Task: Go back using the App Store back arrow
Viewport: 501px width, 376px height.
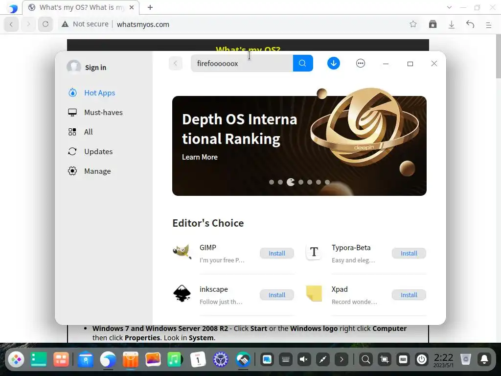Action: pyautogui.click(x=176, y=63)
